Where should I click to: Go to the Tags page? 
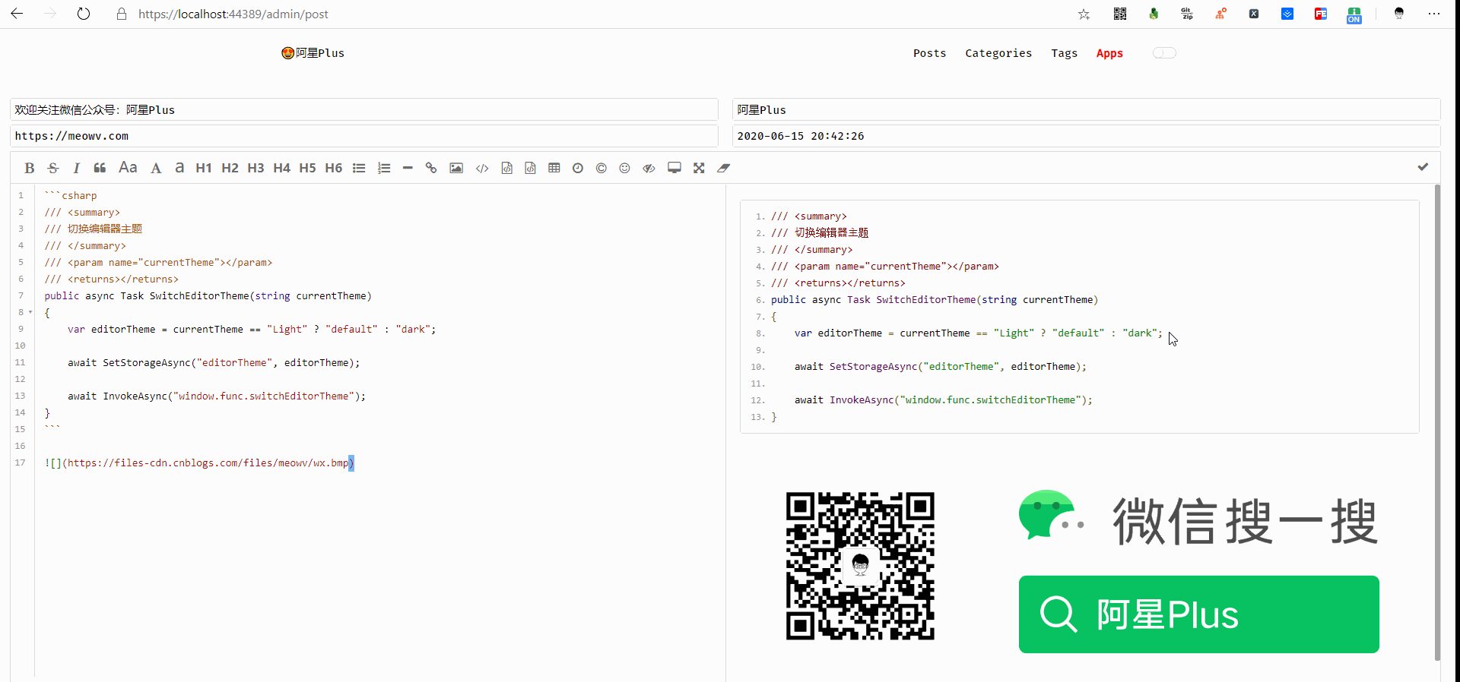coord(1064,53)
